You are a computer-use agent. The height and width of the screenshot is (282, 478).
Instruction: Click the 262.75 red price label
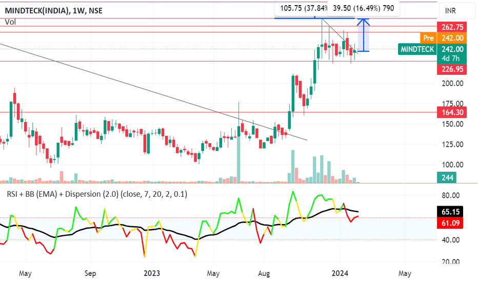452,27
